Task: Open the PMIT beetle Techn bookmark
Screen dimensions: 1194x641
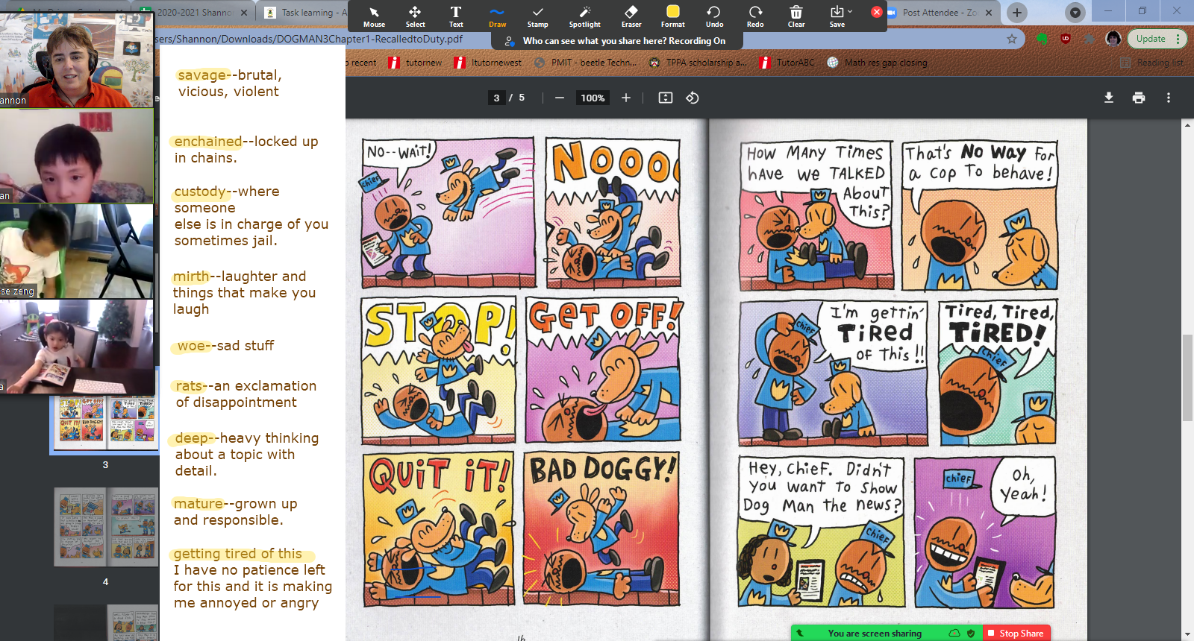Action: [x=586, y=63]
